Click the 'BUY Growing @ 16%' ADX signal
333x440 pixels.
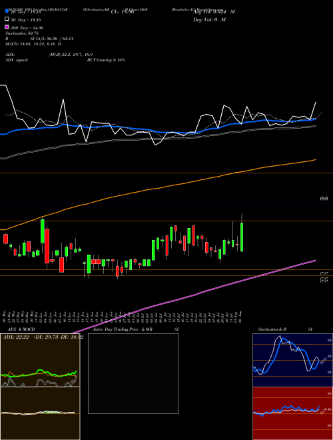106,60
